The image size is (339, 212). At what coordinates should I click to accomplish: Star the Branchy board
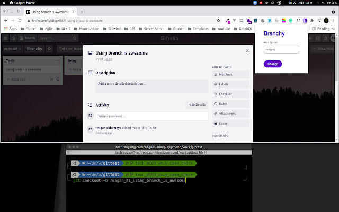(x=50, y=49)
